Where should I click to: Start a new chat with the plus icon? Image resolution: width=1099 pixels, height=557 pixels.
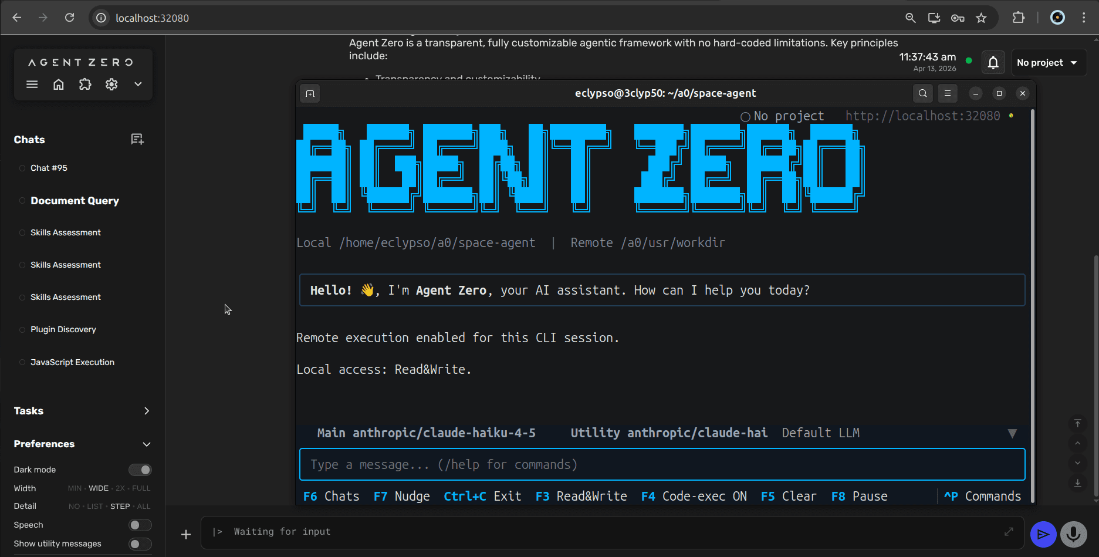137,139
